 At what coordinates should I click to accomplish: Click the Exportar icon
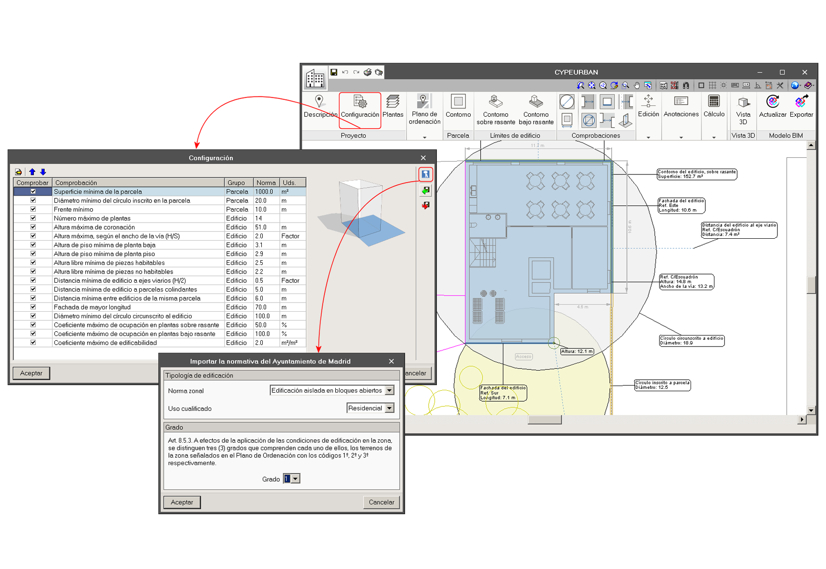coord(801,107)
